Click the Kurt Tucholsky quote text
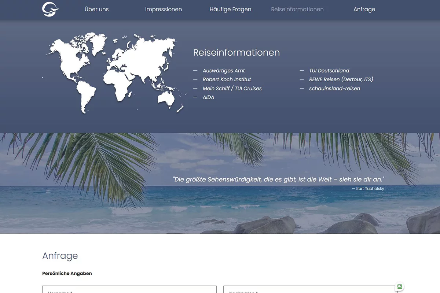The image size is (440, 293). [x=278, y=179]
